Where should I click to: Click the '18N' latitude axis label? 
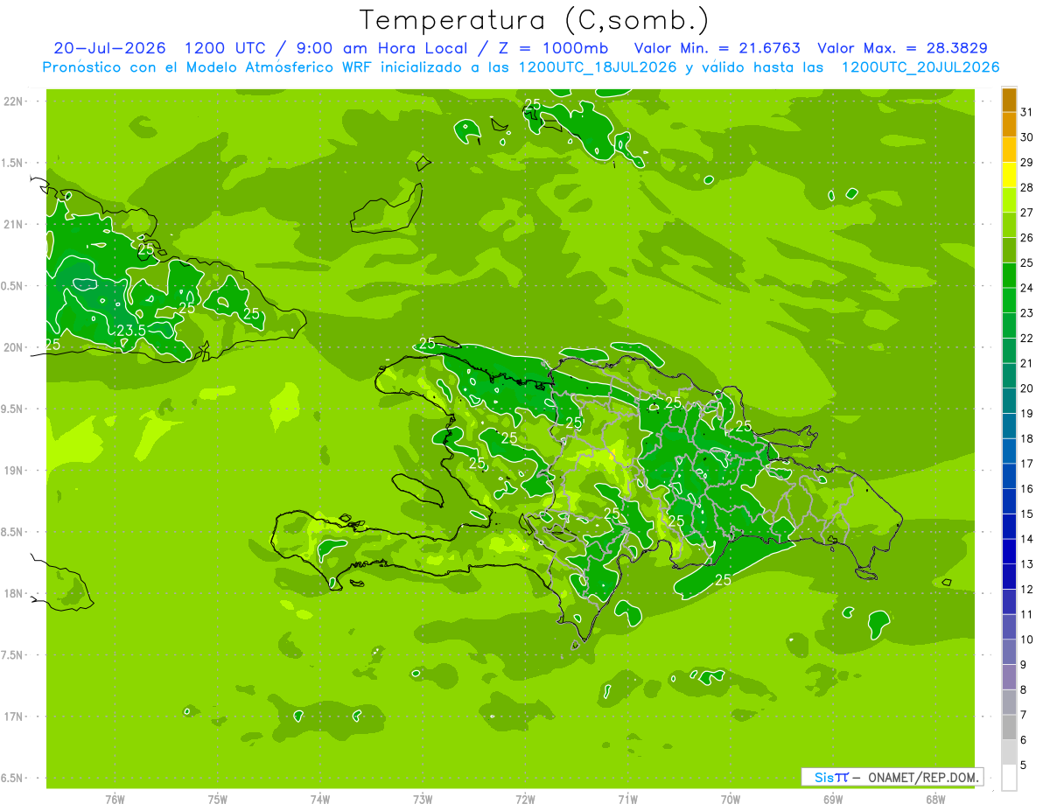[x=14, y=594]
